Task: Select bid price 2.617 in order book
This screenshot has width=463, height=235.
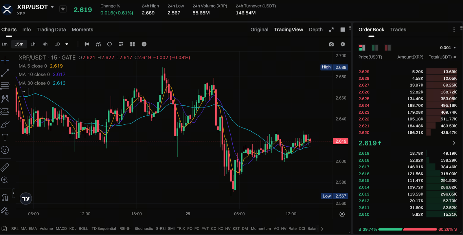Action: coord(364,167)
